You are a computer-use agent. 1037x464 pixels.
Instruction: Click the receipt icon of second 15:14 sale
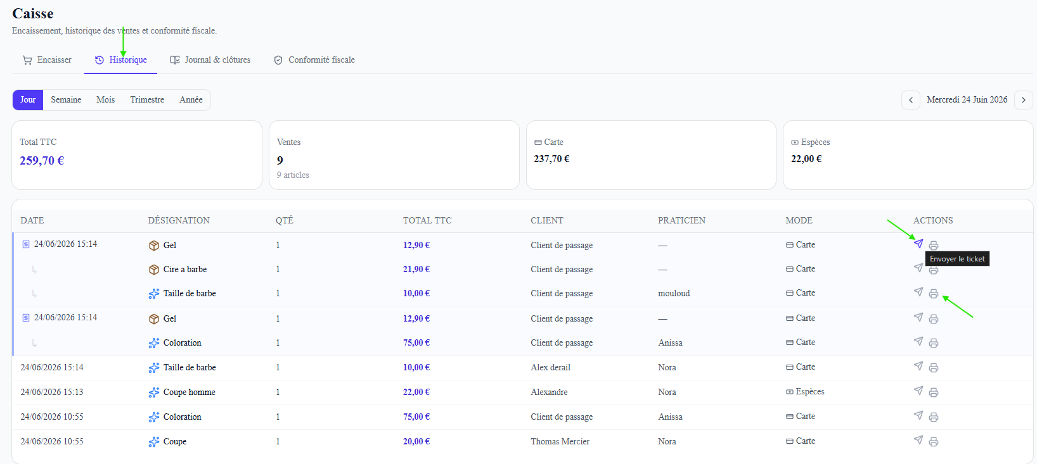point(26,318)
